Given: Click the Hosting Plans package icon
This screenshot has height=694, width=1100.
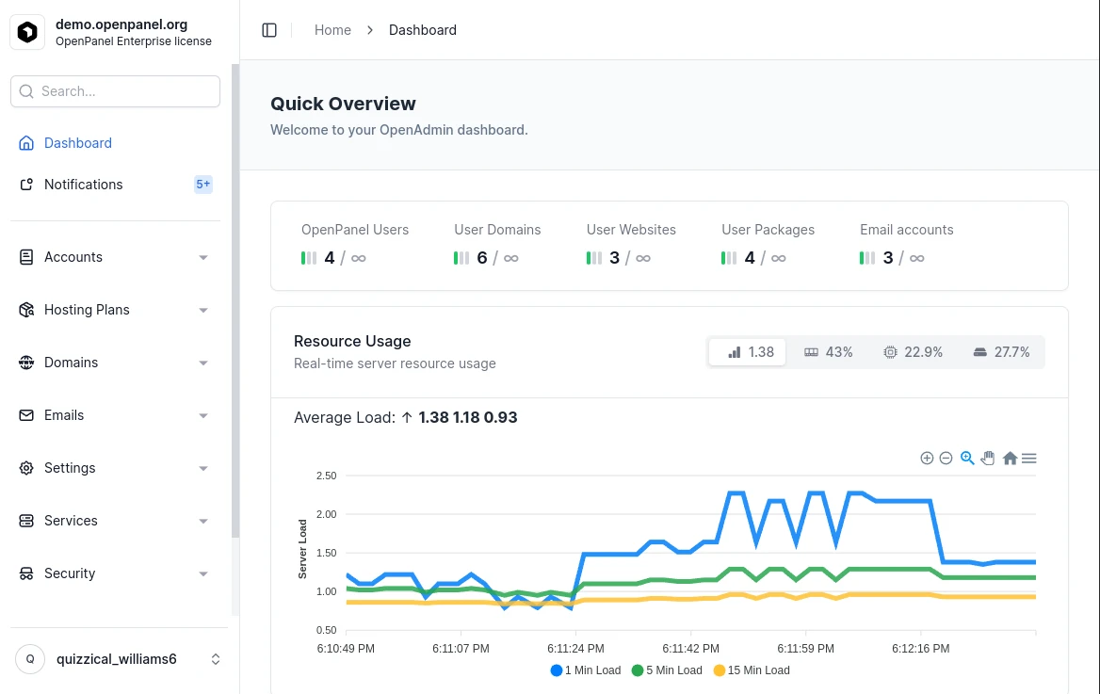Looking at the screenshot, I should [x=26, y=310].
